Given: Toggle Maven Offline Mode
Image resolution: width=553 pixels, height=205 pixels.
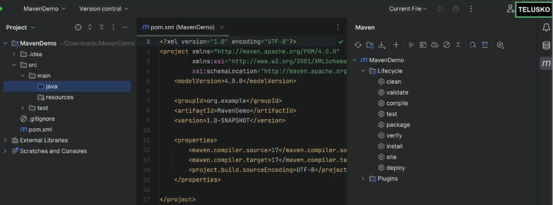Looking at the screenshot, I should tap(435, 45).
